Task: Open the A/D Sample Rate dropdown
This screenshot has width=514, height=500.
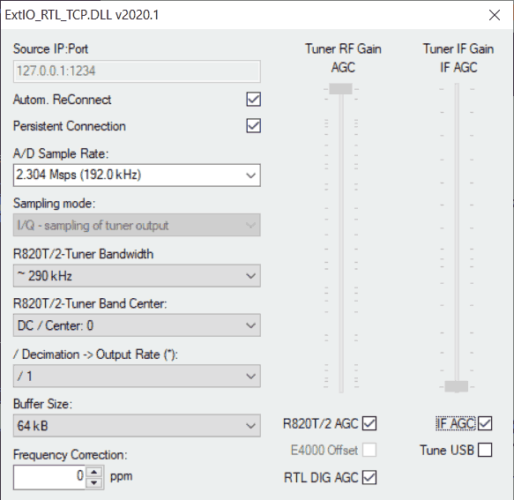Action: pos(137,175)
